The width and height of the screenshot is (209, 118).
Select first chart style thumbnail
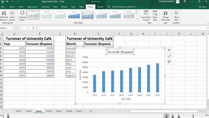pyautogui.click(x=33, y=15)
